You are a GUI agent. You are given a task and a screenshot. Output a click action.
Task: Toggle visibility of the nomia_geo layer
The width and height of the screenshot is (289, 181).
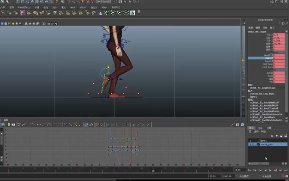(250, 144)
